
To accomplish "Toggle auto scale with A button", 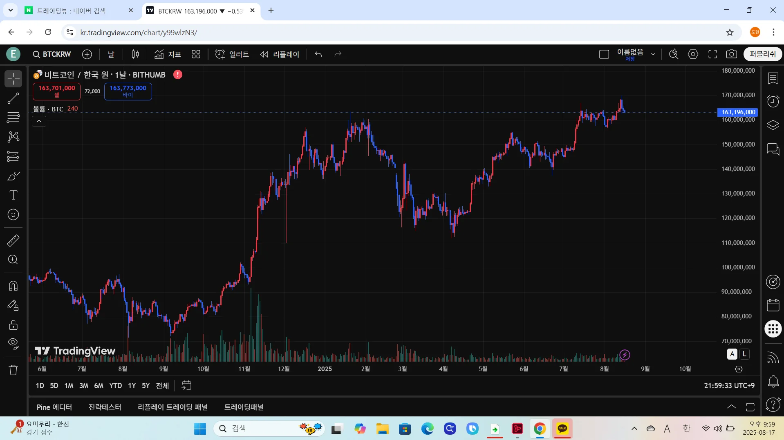I will [x=732, y=354].
